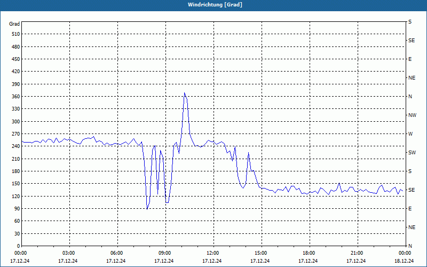Click the 360-degree wind peak after 10:00
Screen dimensions: 427x267
click(x=184, y=93)
